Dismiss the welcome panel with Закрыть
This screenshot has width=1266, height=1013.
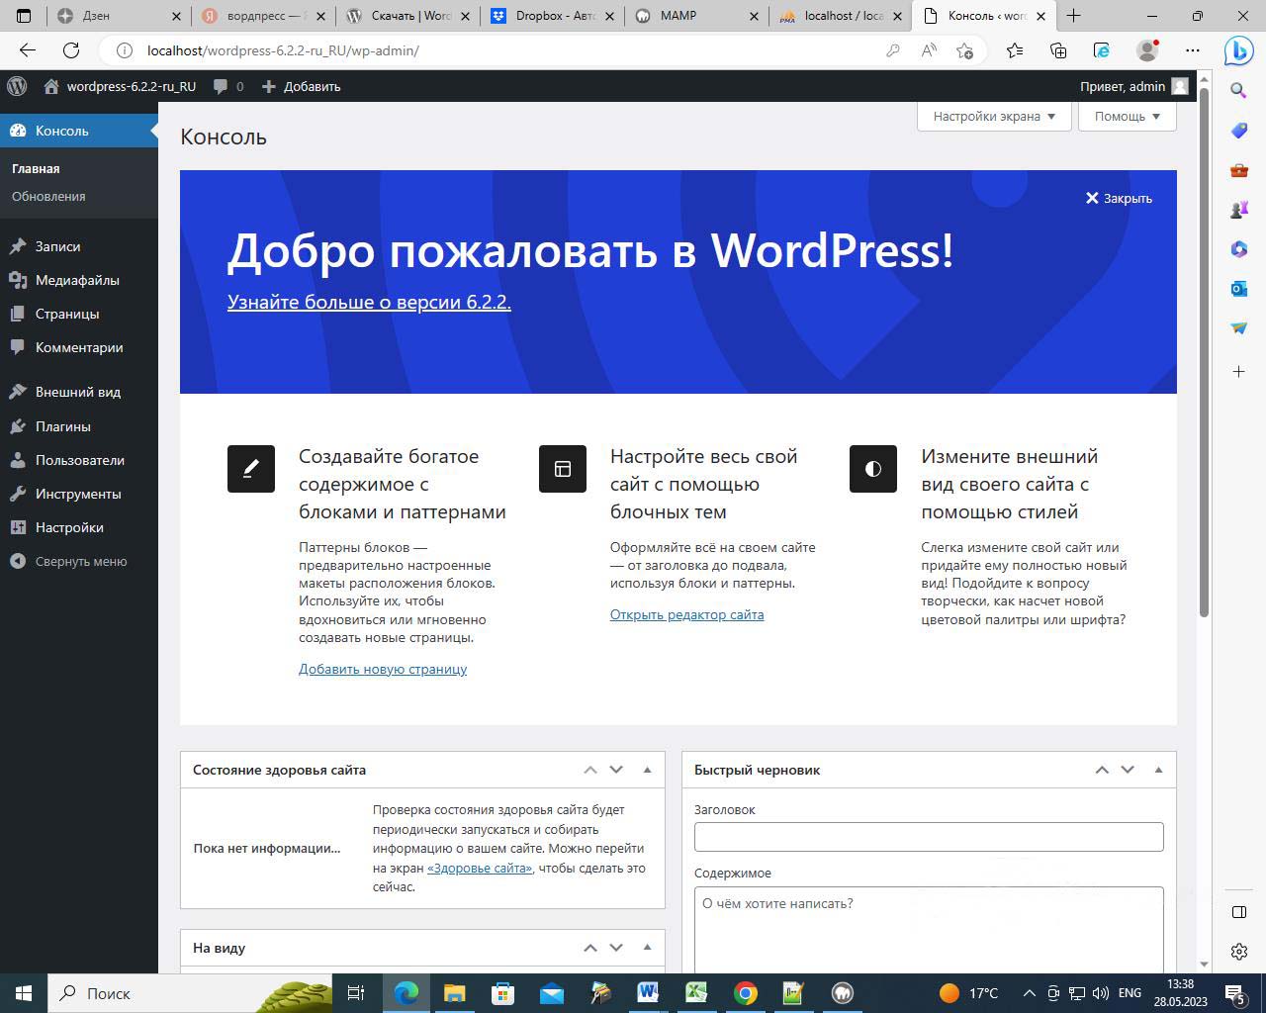pyautogui.click(x=1119, y=198)
